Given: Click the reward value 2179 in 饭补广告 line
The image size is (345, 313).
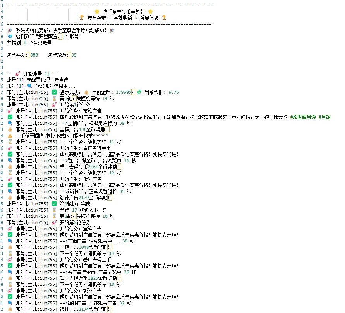Looking at the screenshot, I should click(84, 198).
